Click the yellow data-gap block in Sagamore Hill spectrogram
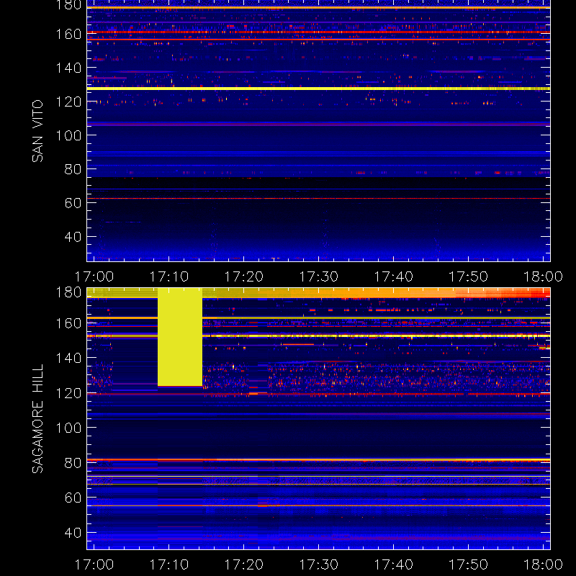 pos(180,337)
